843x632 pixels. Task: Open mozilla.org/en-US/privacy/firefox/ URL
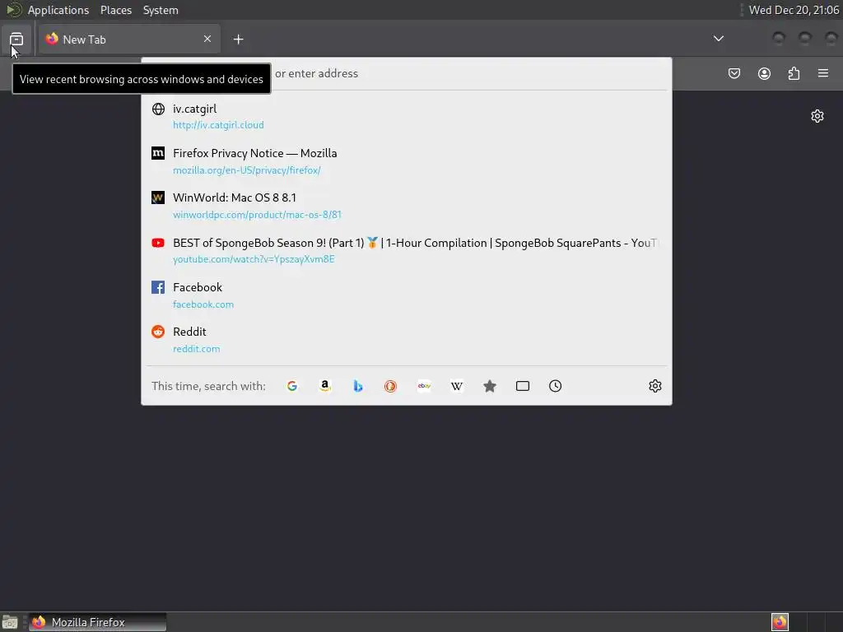(247, 170)
